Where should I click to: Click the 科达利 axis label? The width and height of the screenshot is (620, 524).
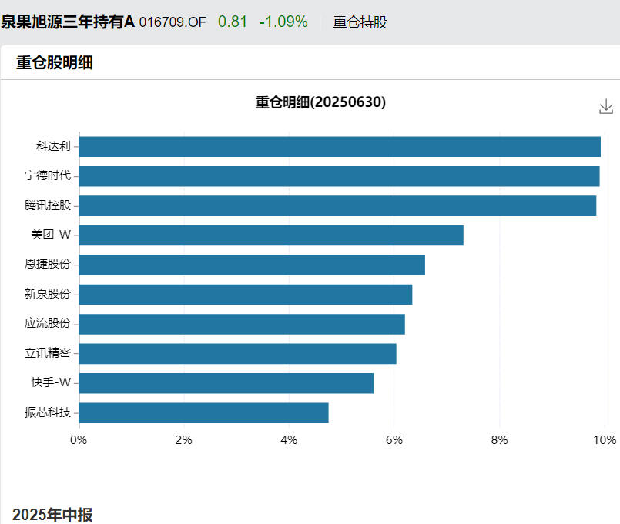click(53, 146)
